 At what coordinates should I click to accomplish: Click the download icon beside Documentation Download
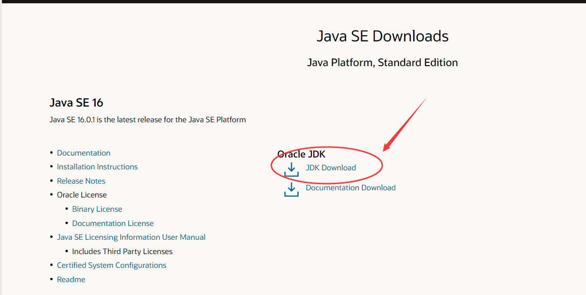[x=291, y=189]
